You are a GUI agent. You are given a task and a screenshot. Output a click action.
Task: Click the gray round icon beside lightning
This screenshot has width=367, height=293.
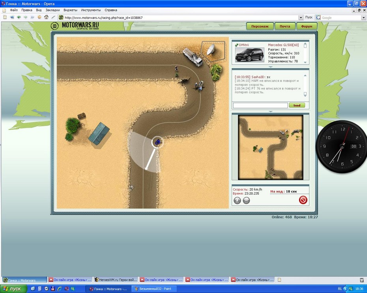(246, 200)
